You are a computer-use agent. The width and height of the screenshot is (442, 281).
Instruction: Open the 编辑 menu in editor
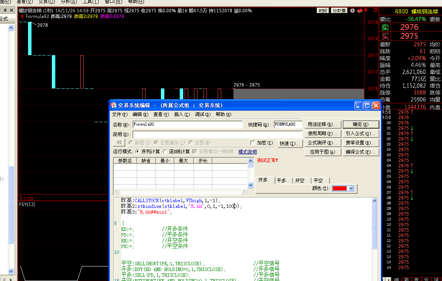click(x=141, y=114)
